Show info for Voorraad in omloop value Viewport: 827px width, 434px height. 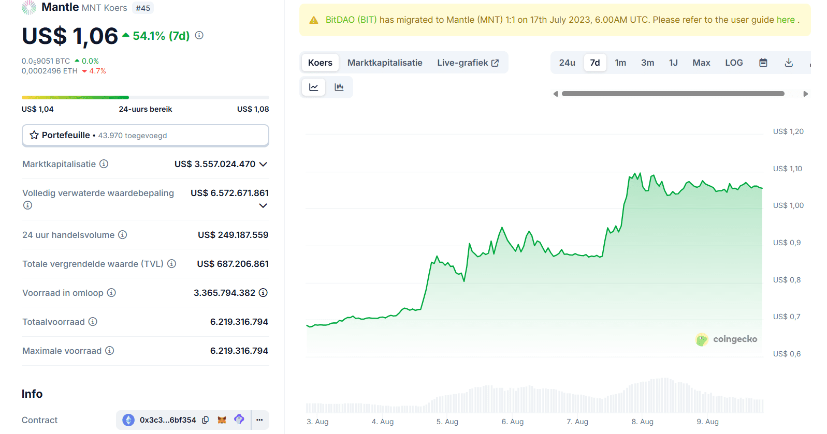pos(263,293)
